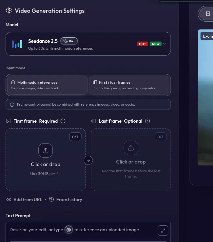Viewport: 213px width, 242px height.
Task: Click the image icon beside First frame label
Action: [x=8, y=121]
